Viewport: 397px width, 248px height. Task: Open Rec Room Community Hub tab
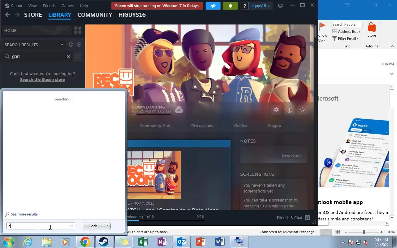pyautogui.click(x=155, y=126)
